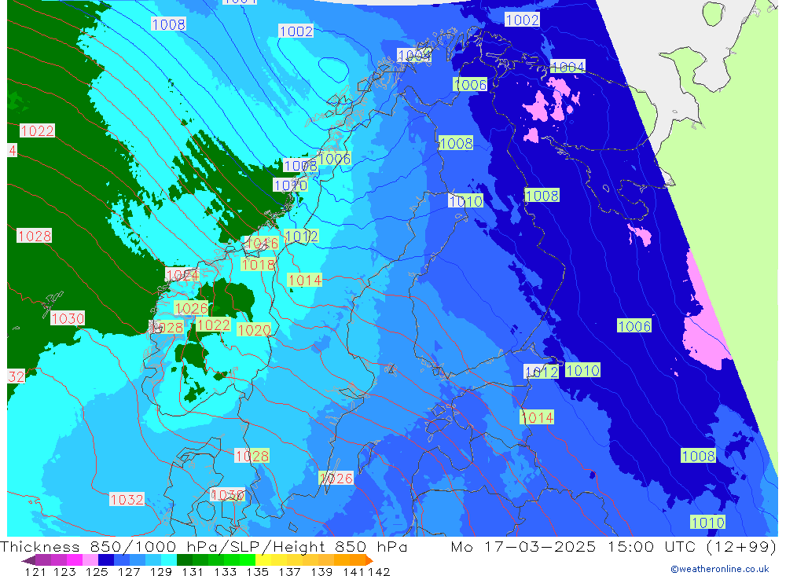The height and width of the screenshot is (576, 786).
Task: Click legend value 131
Action: [x=193, y=572]
